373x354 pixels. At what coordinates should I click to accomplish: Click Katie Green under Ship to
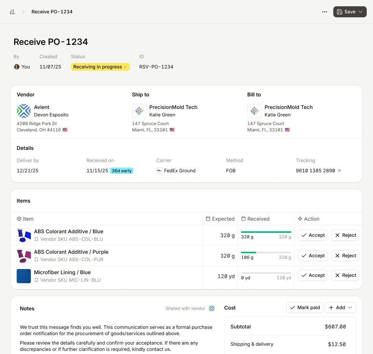click(162, 115)
